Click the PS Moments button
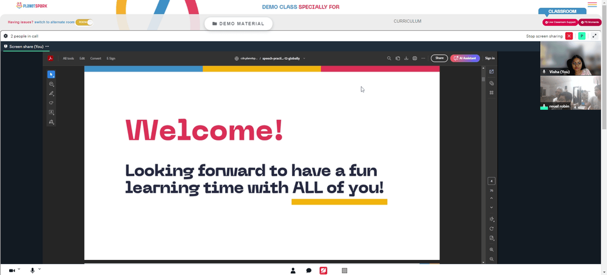The image size is (607, 275). [x=590, y=22]
